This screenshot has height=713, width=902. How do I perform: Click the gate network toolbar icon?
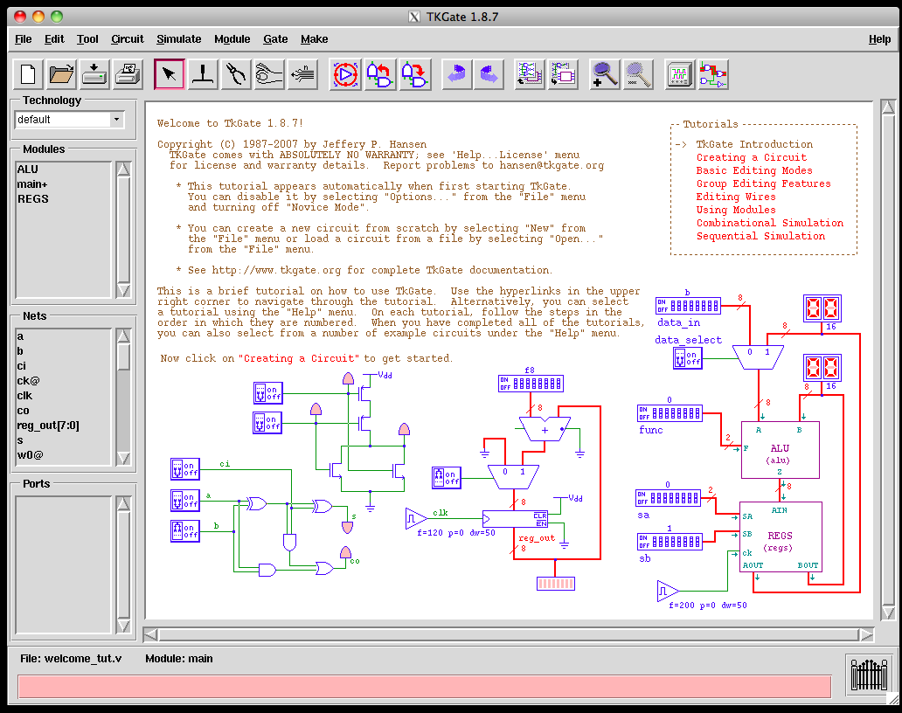(713, 75)
